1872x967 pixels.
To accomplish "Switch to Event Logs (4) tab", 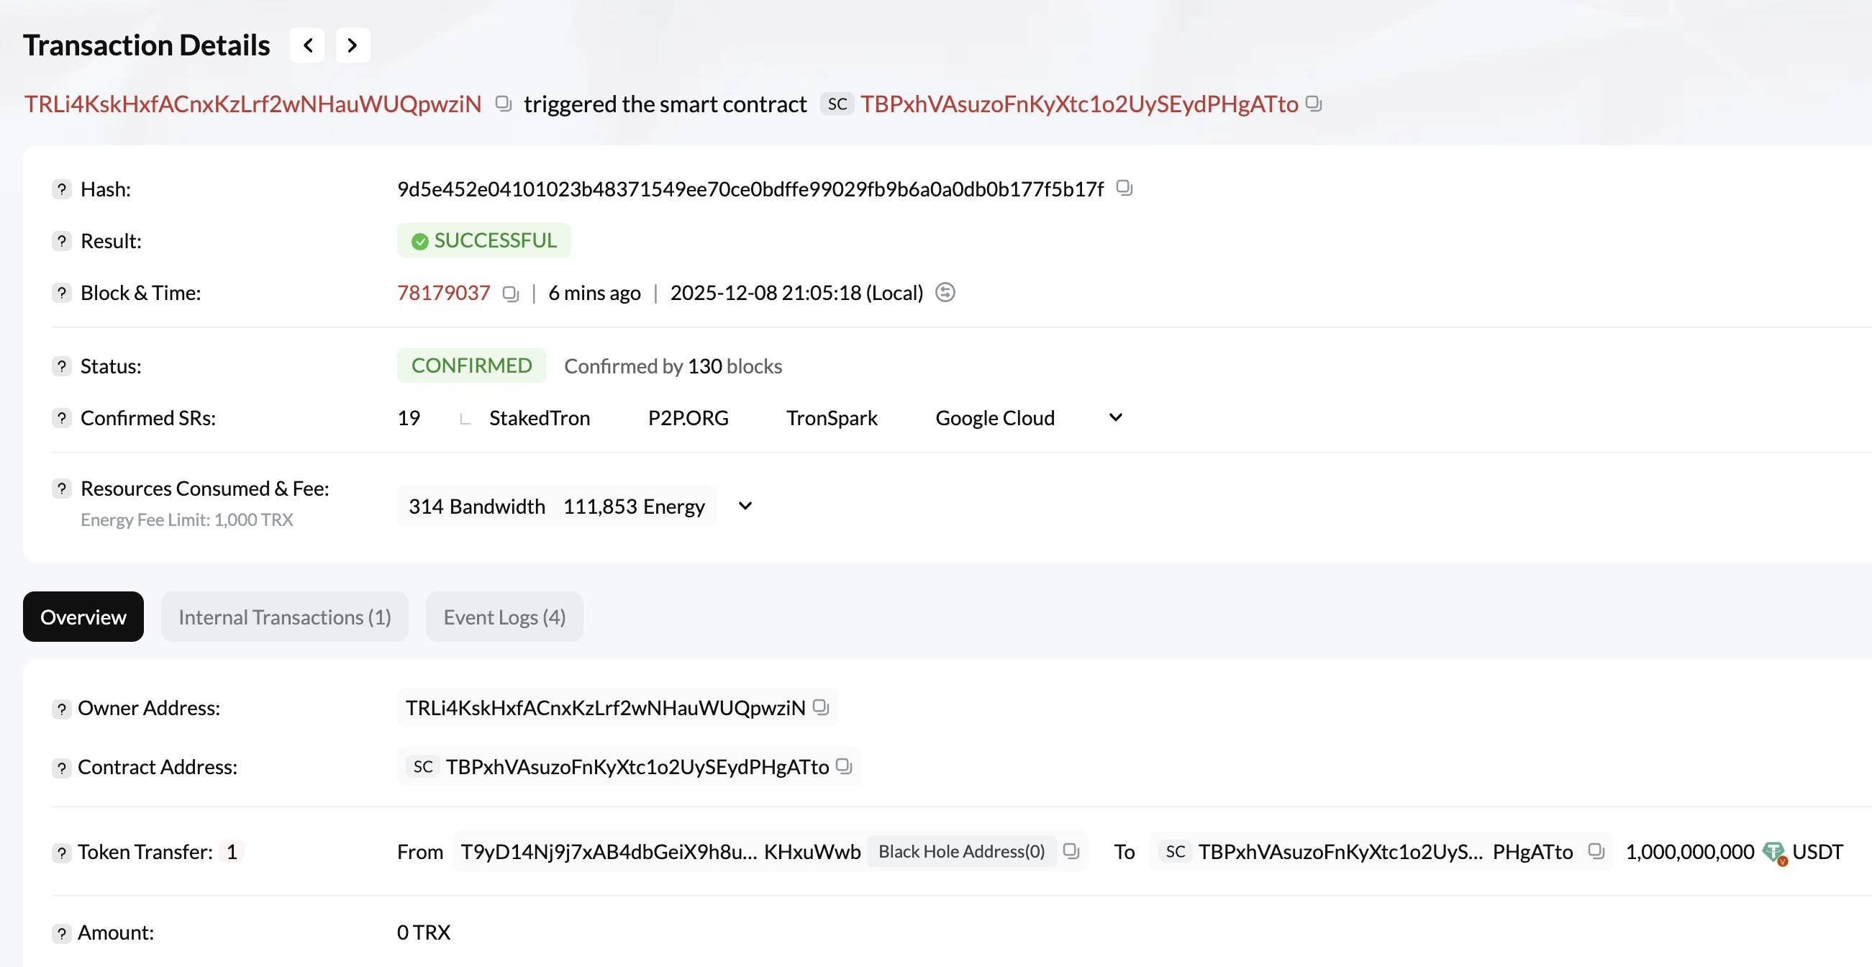I will tap(504, 617).
